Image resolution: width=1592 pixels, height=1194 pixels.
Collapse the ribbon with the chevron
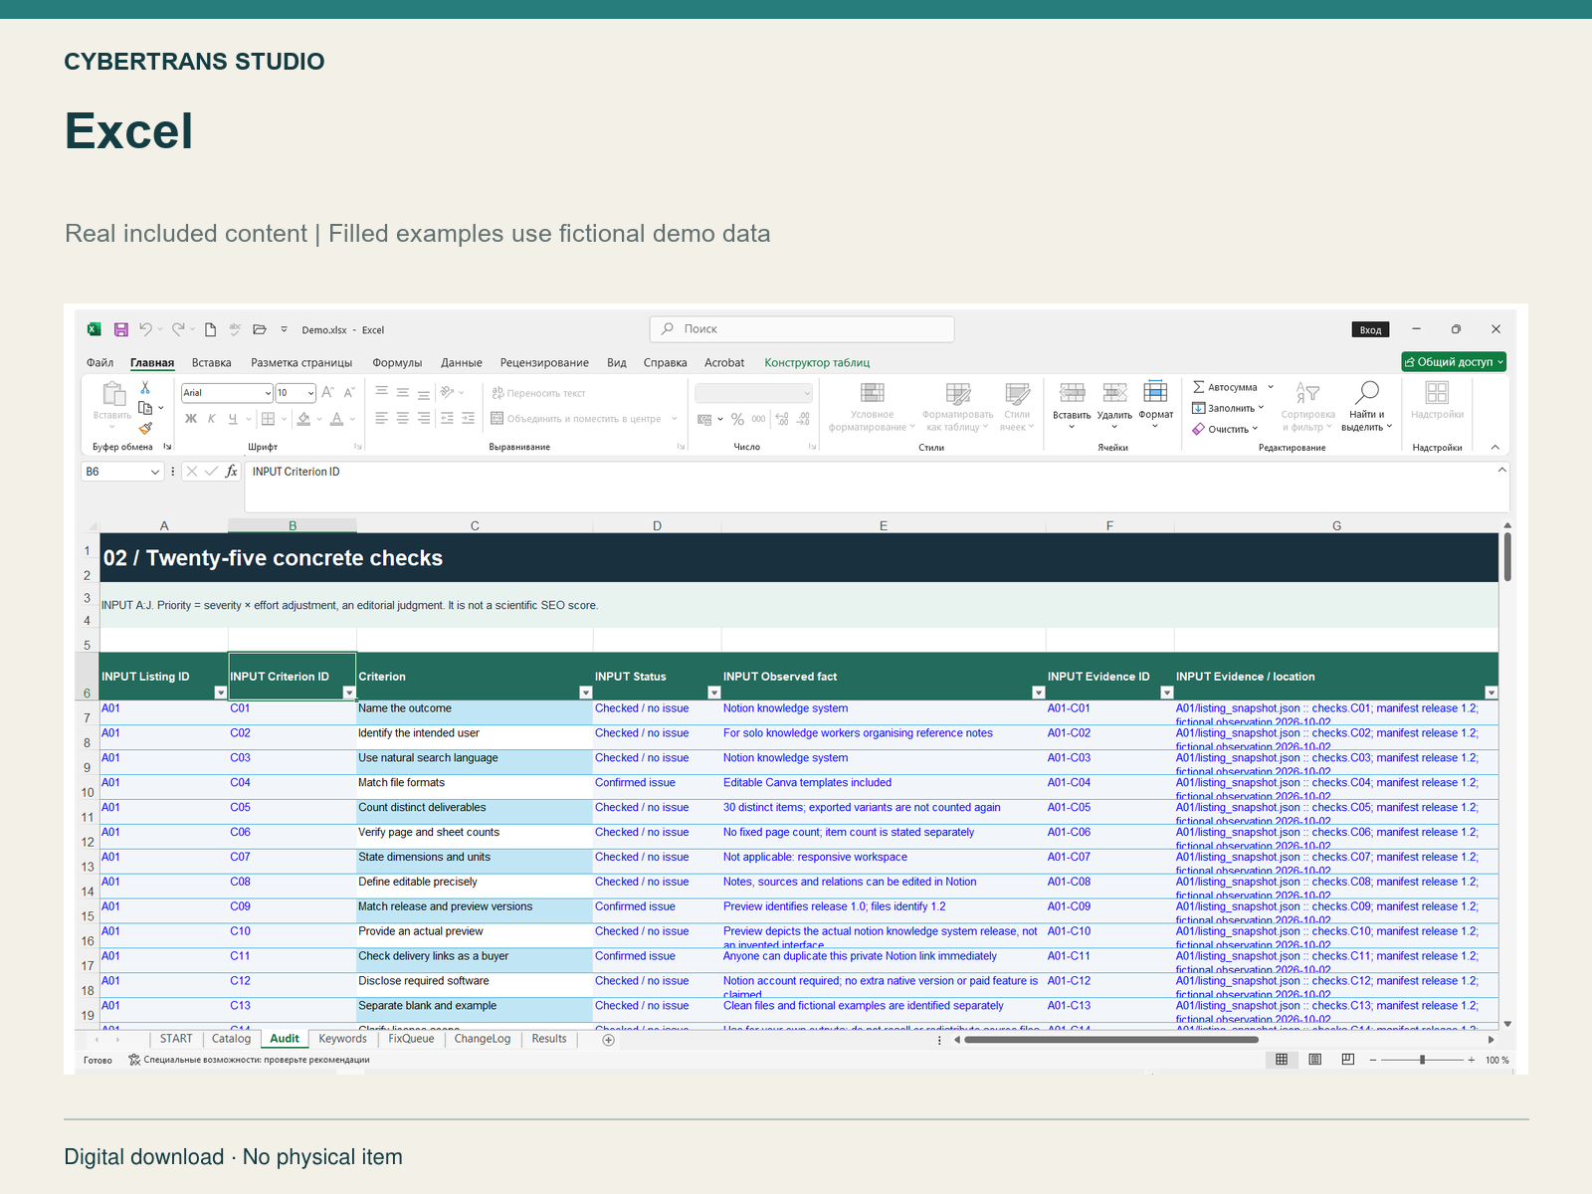pos(1495,448)
